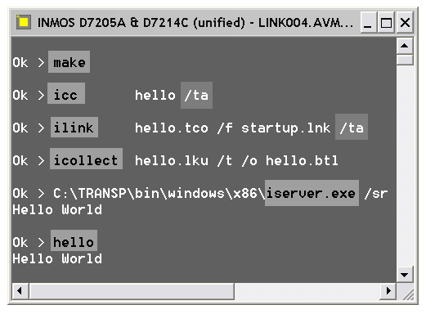Click the /ta option after hello

click(x=196, y=95)
